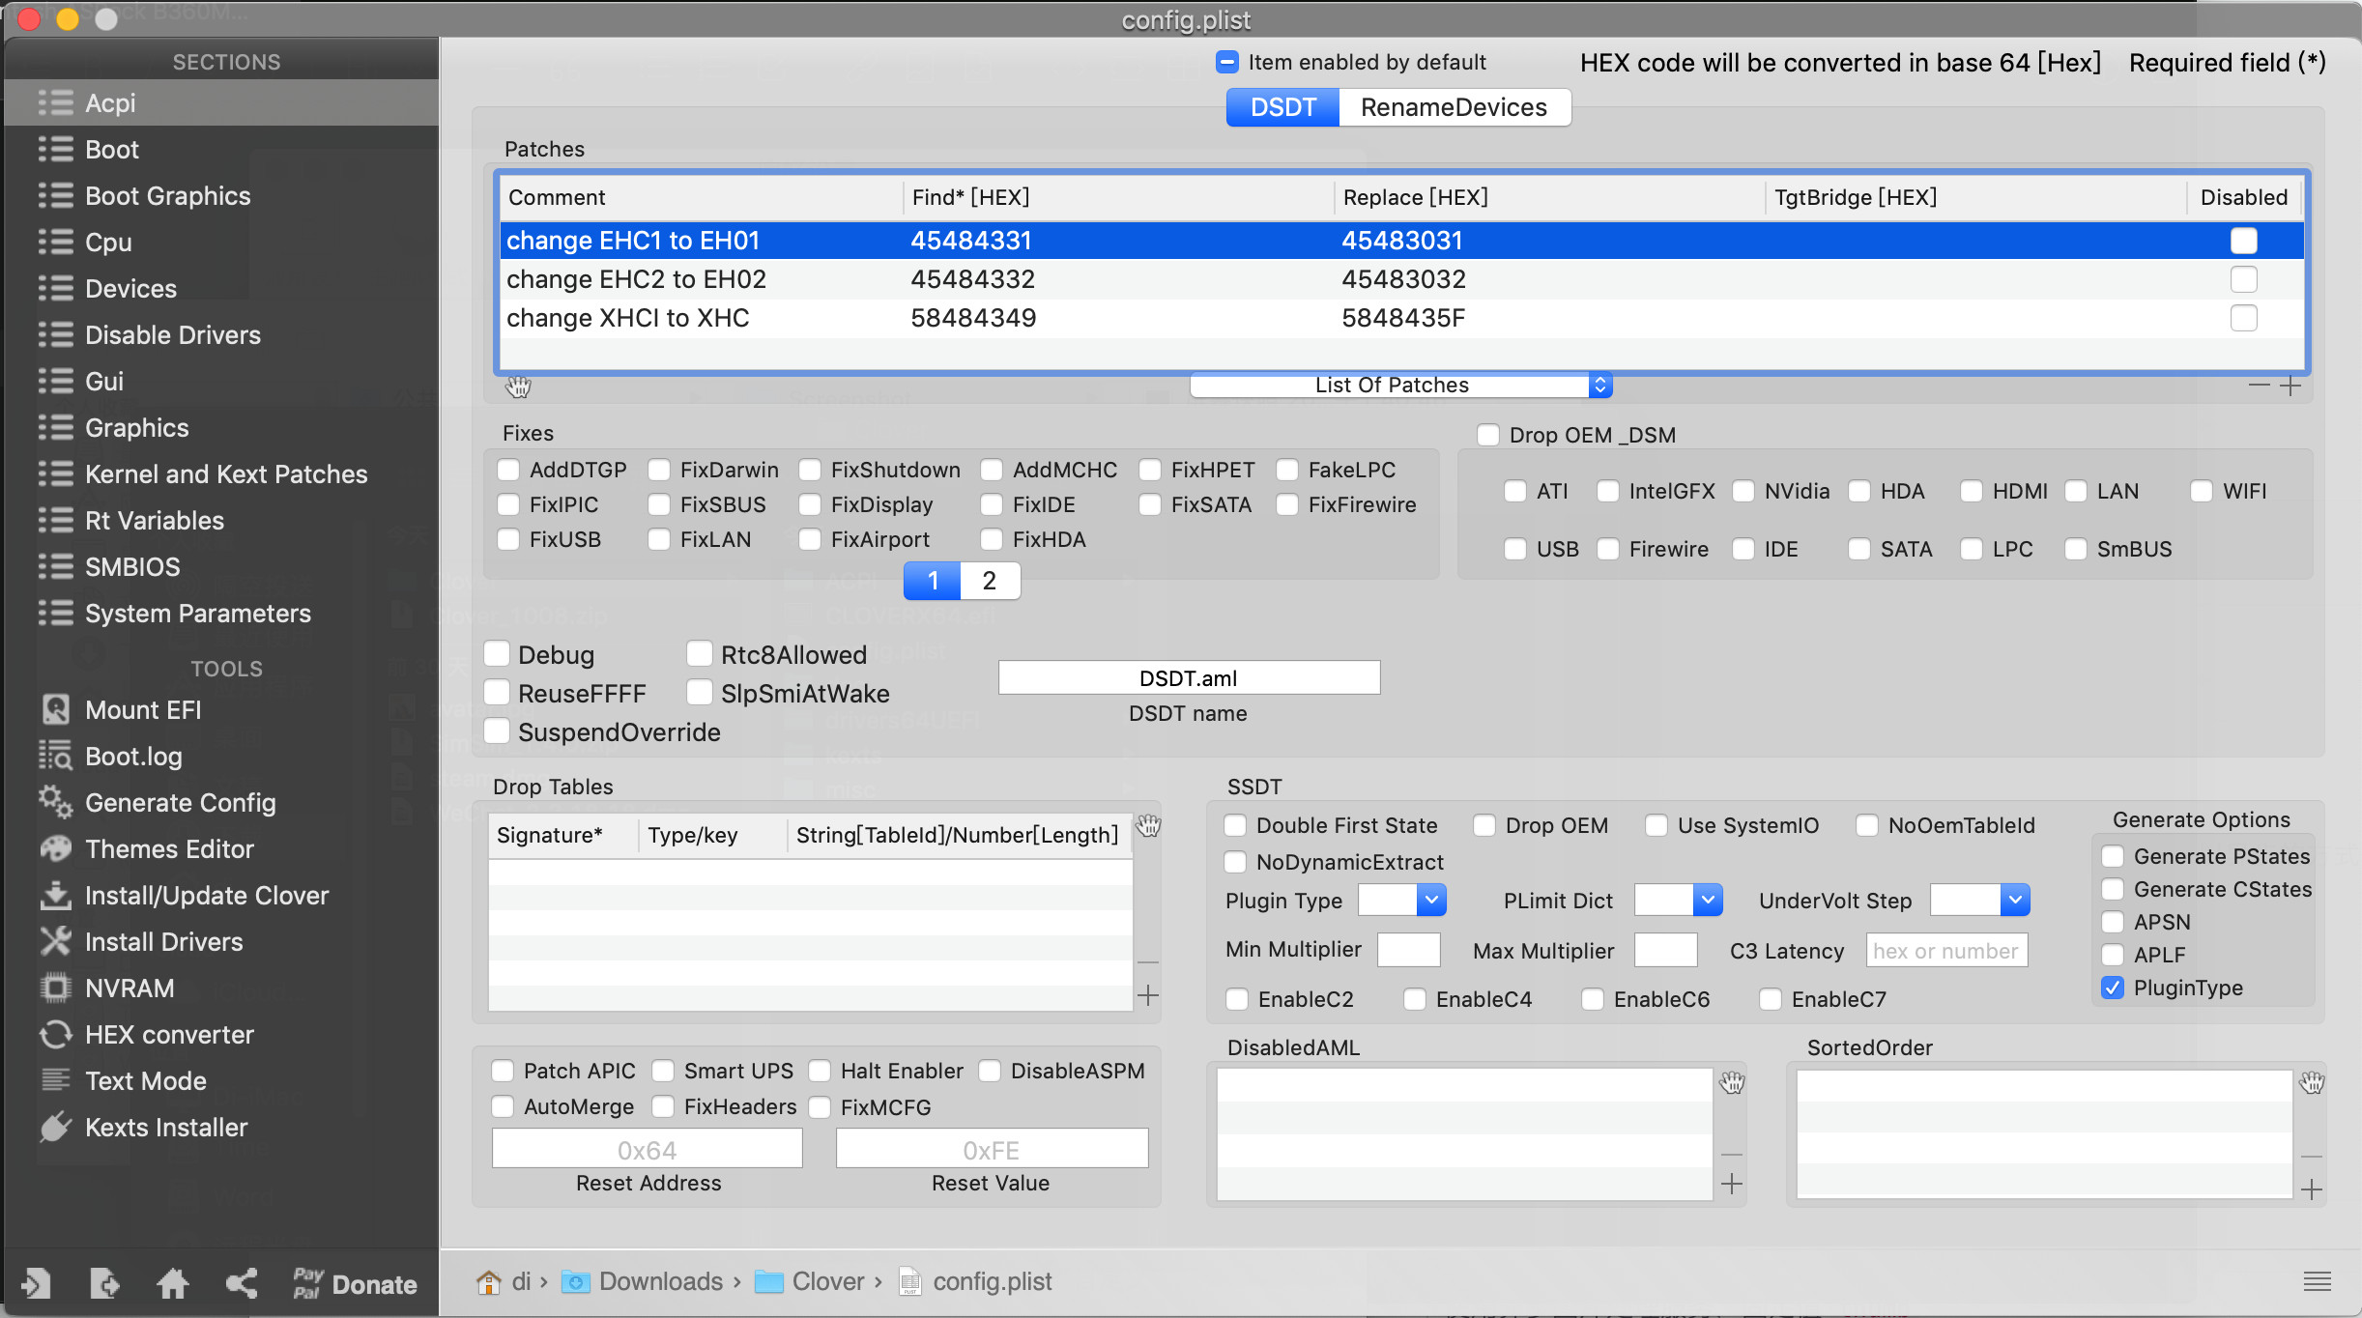Open the Boot.log viewer
2362x1318 pixels.
tap(133, 757)
